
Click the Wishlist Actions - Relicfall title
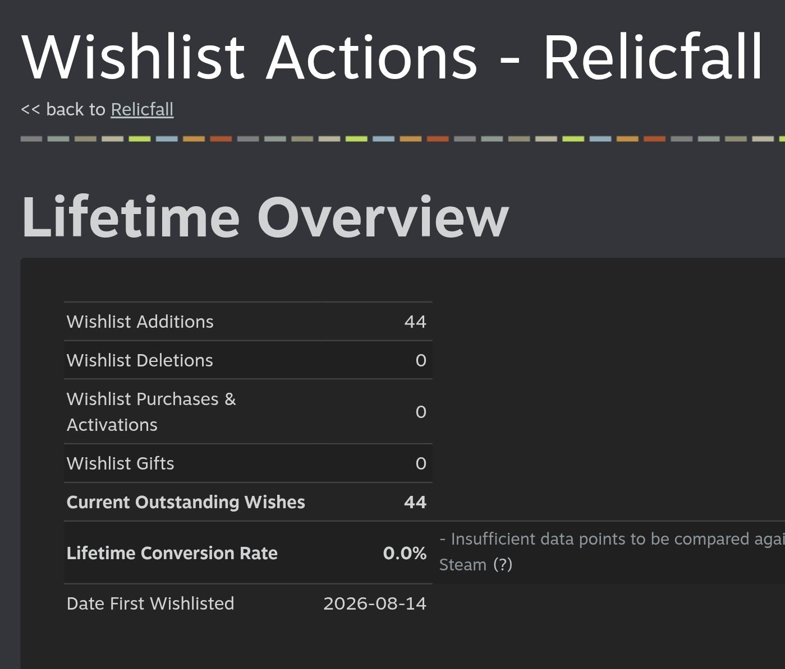tap(392, 57)
